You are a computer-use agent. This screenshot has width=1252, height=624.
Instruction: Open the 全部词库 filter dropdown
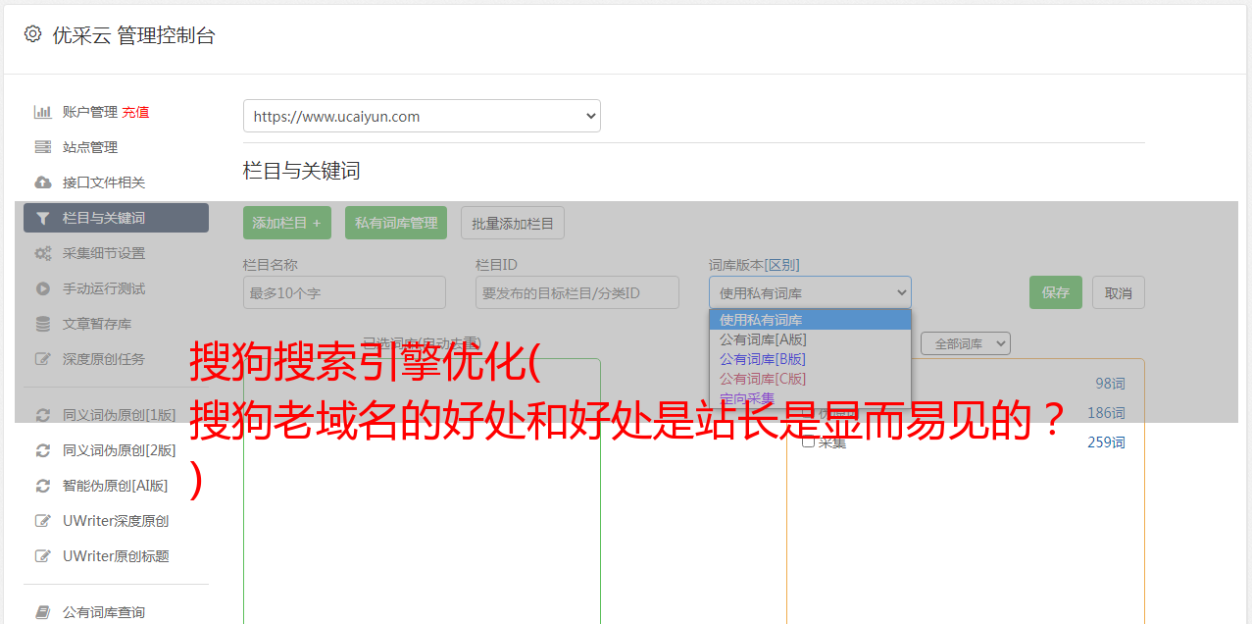[x=965, y=343]
